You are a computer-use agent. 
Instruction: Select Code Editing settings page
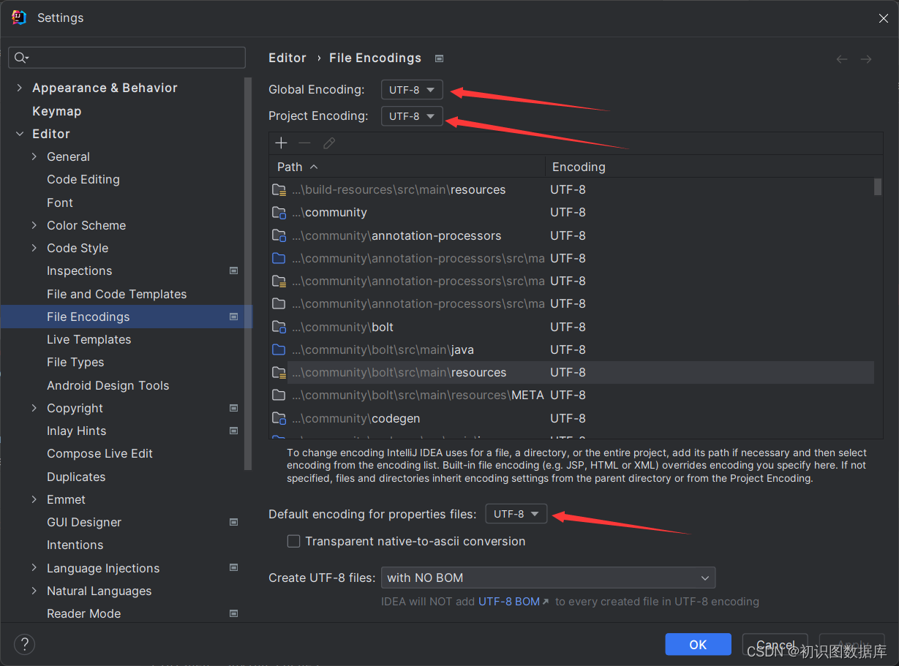pos(83,179)
